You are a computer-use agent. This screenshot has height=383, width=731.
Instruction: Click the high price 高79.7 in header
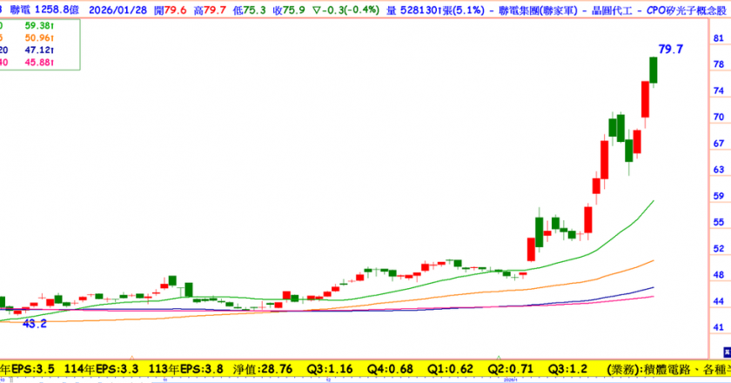pyautogui.click(x=211, y=10)
